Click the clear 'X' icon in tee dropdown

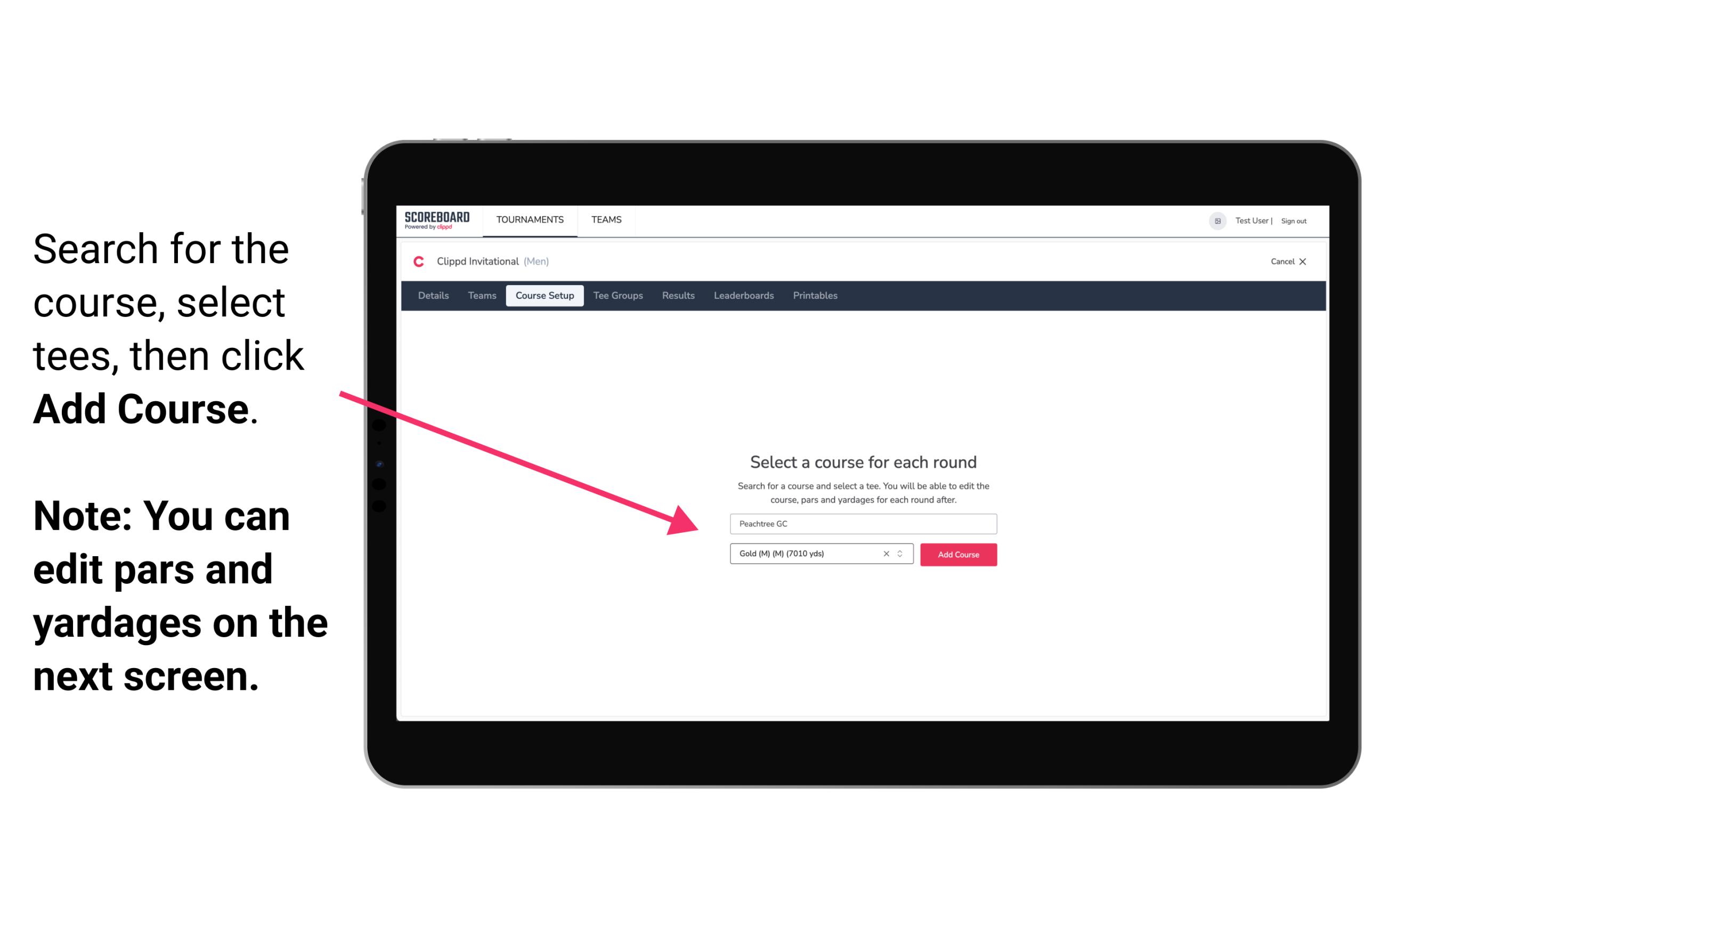pyautogui.click(x=883, y=555)
